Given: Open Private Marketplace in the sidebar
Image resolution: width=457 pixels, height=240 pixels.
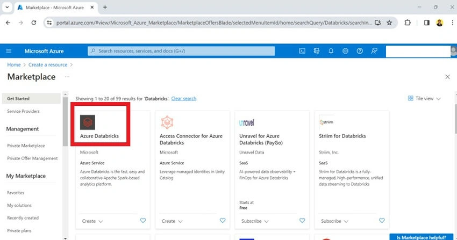Looking at the screenshot, I should point(26,146).
